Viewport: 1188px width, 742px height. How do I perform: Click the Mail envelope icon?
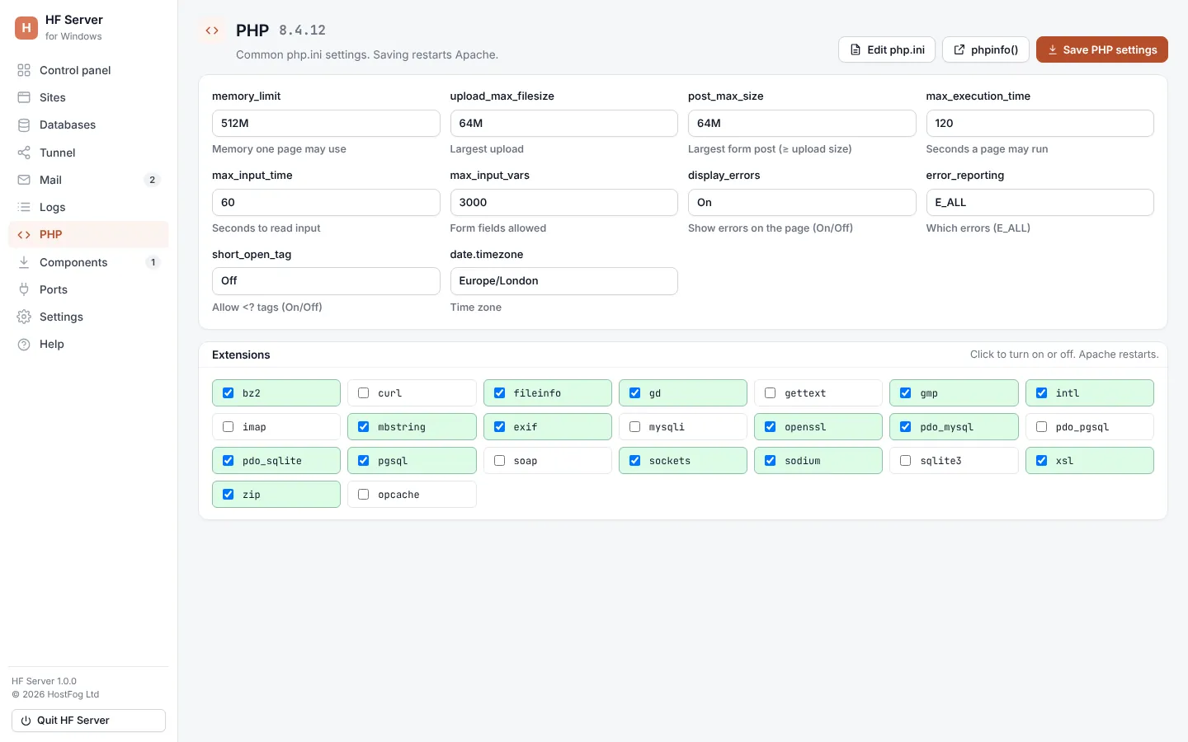tap(24, 180)
